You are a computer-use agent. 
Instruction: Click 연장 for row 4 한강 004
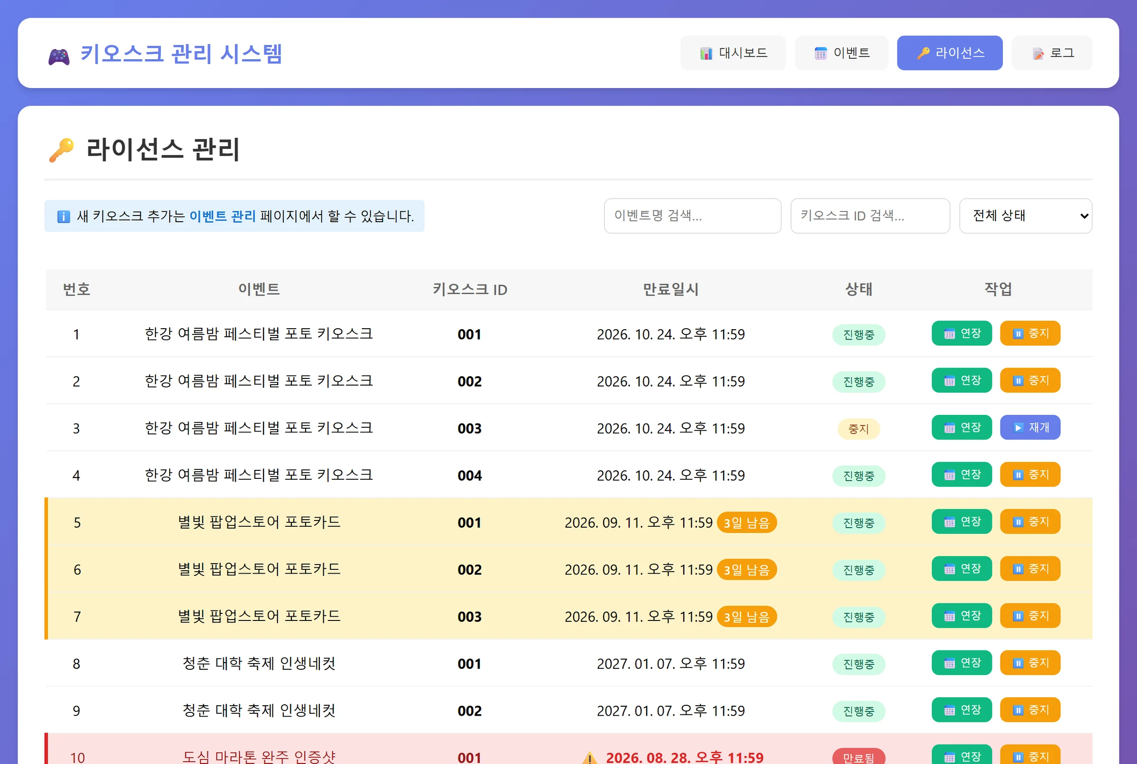tap(962, 475)
